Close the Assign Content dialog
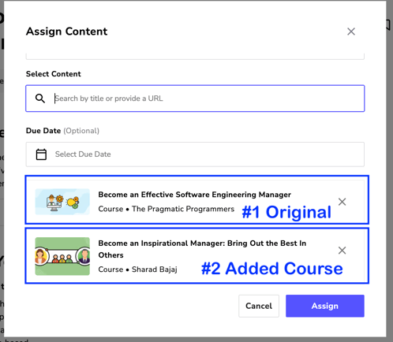Screen dimensions: 393x342 point(351,32)
